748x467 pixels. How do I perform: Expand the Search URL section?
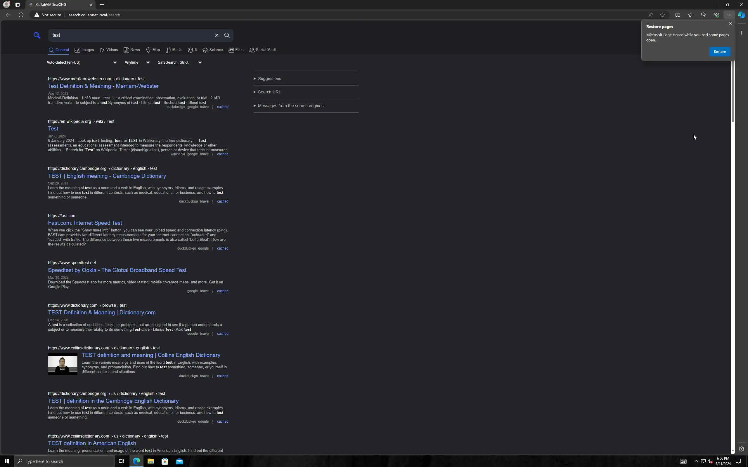point(269,92)
